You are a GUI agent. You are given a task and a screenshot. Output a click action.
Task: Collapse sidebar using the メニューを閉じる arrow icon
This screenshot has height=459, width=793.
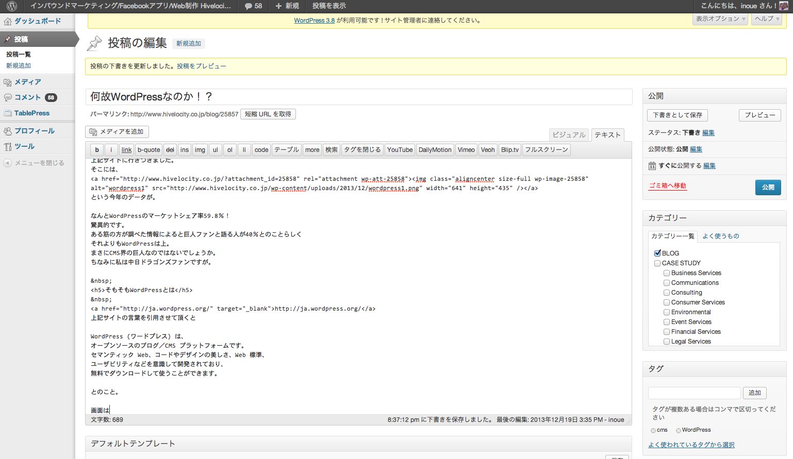pyautogui.click(x=7, y=163)
